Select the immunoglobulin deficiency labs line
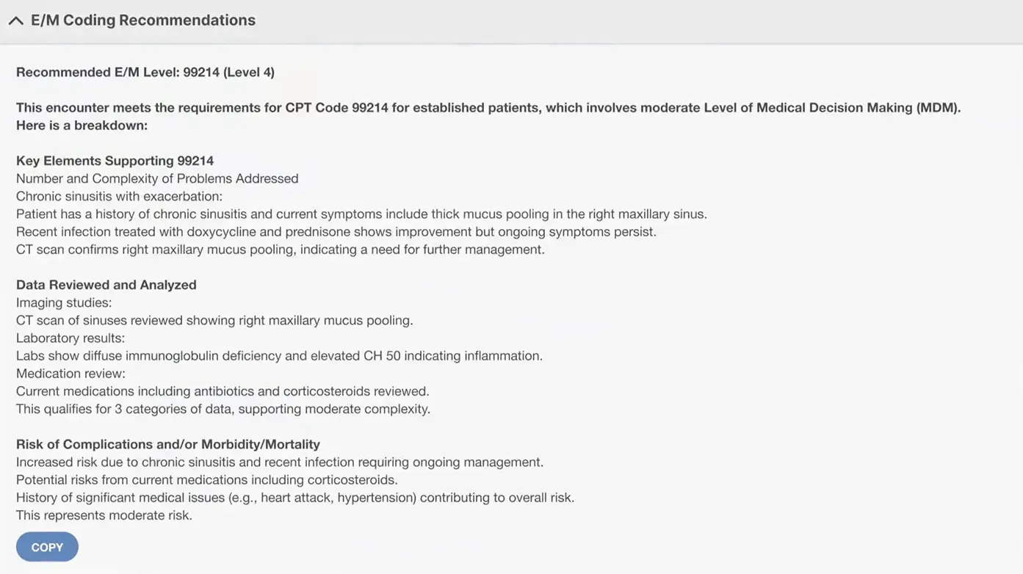Screen dimensions: 1023x574 click(x=279, y=356)
